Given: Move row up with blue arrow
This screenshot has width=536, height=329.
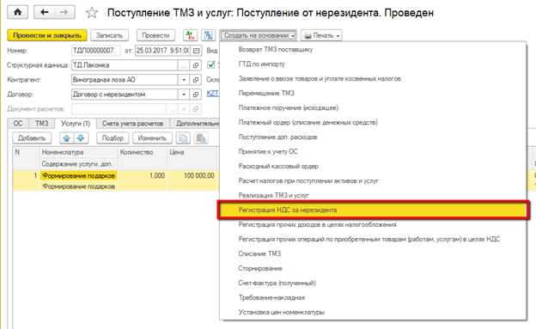Looking at the screenshot, I should pyautogui.click(x=67, y=138).
